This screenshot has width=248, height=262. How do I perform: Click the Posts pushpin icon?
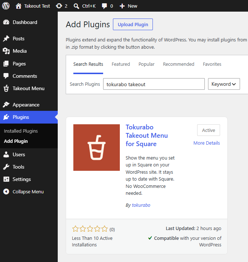(x=6, y=39)
